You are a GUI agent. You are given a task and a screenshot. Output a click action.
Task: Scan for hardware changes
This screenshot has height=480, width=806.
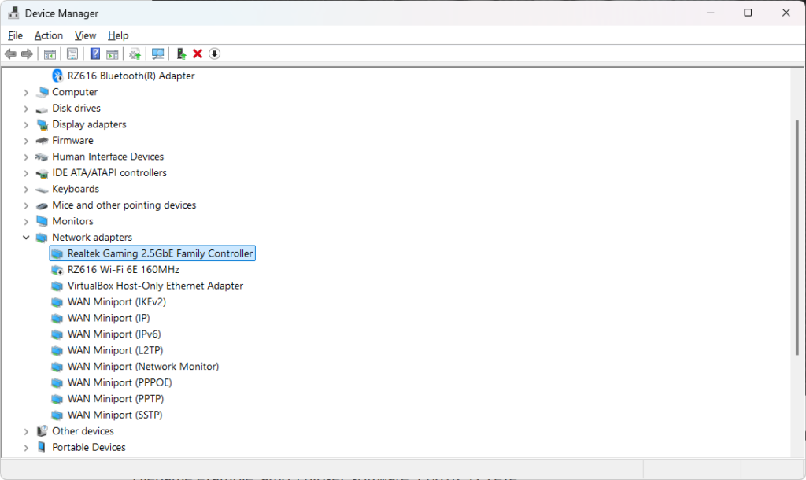point(157,54)
